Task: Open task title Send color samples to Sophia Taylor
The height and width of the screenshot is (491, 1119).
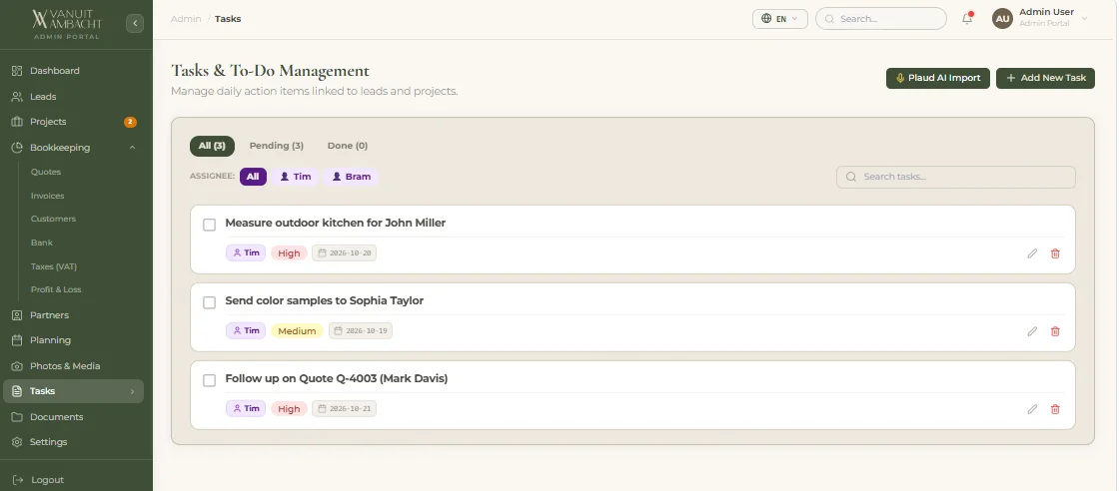Action: click(x=324, y=300)
